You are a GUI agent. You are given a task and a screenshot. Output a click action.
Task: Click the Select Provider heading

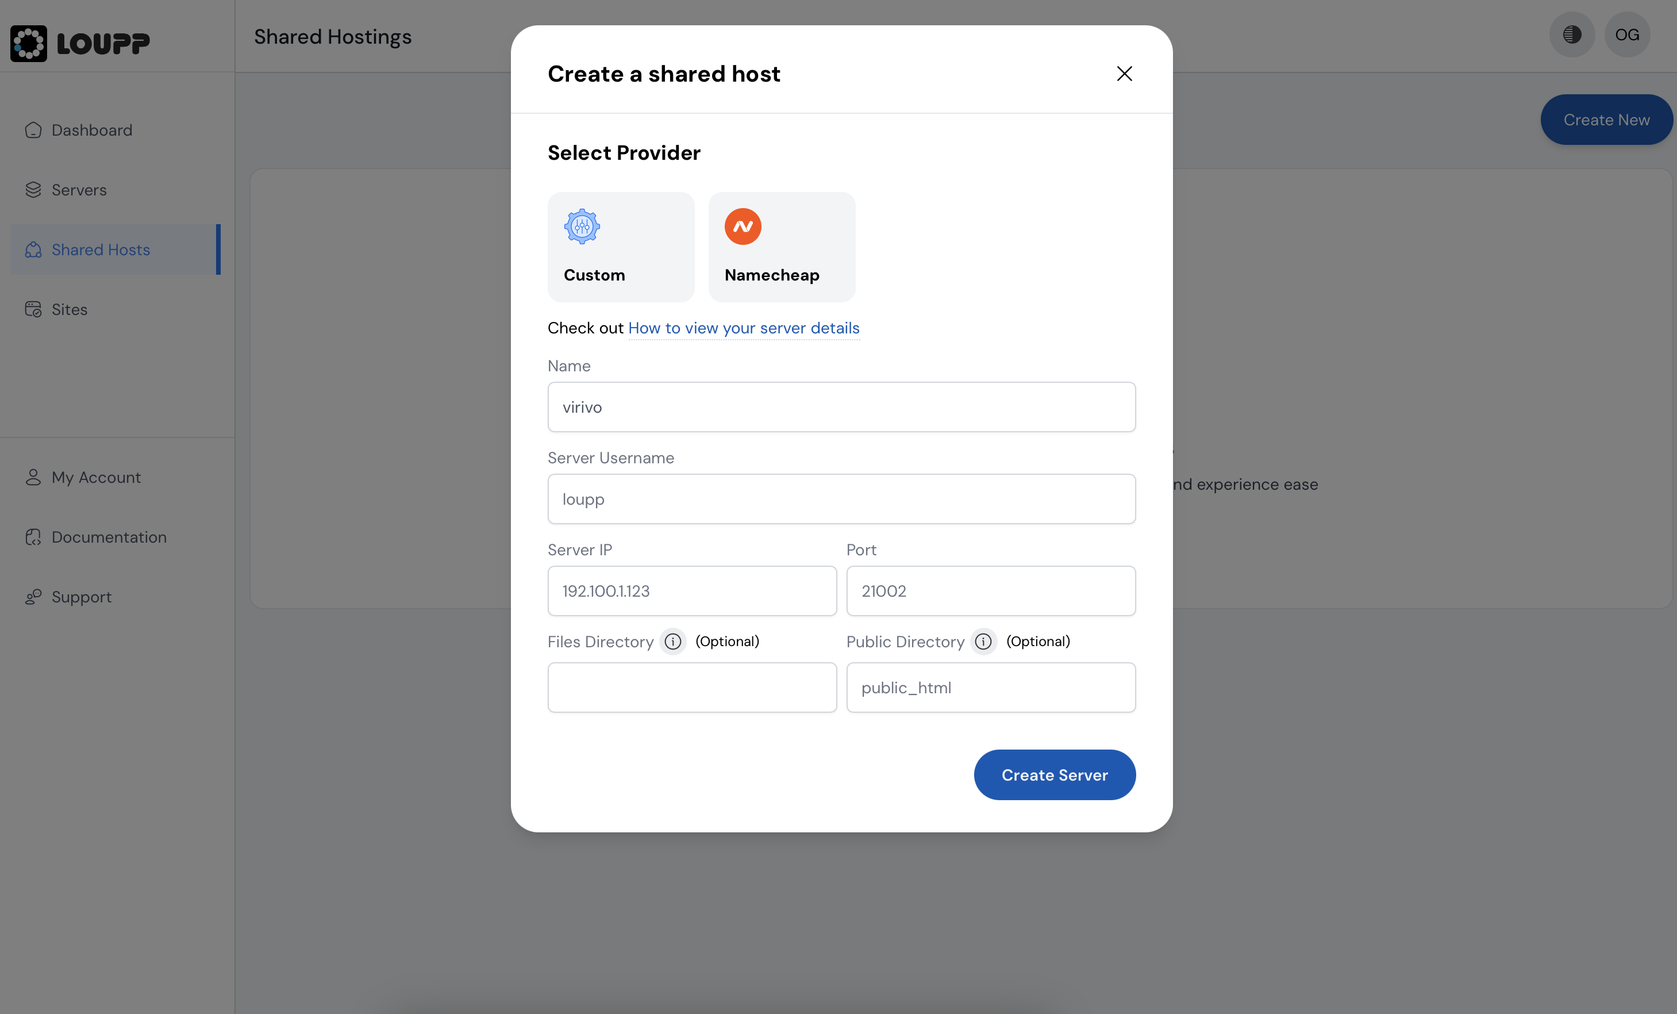pos(624,153)
